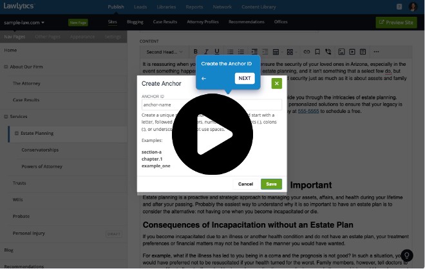This screenshot has height=269, width=425.
Task: Close the Create Anchor dialog
Action: [276, 83]
